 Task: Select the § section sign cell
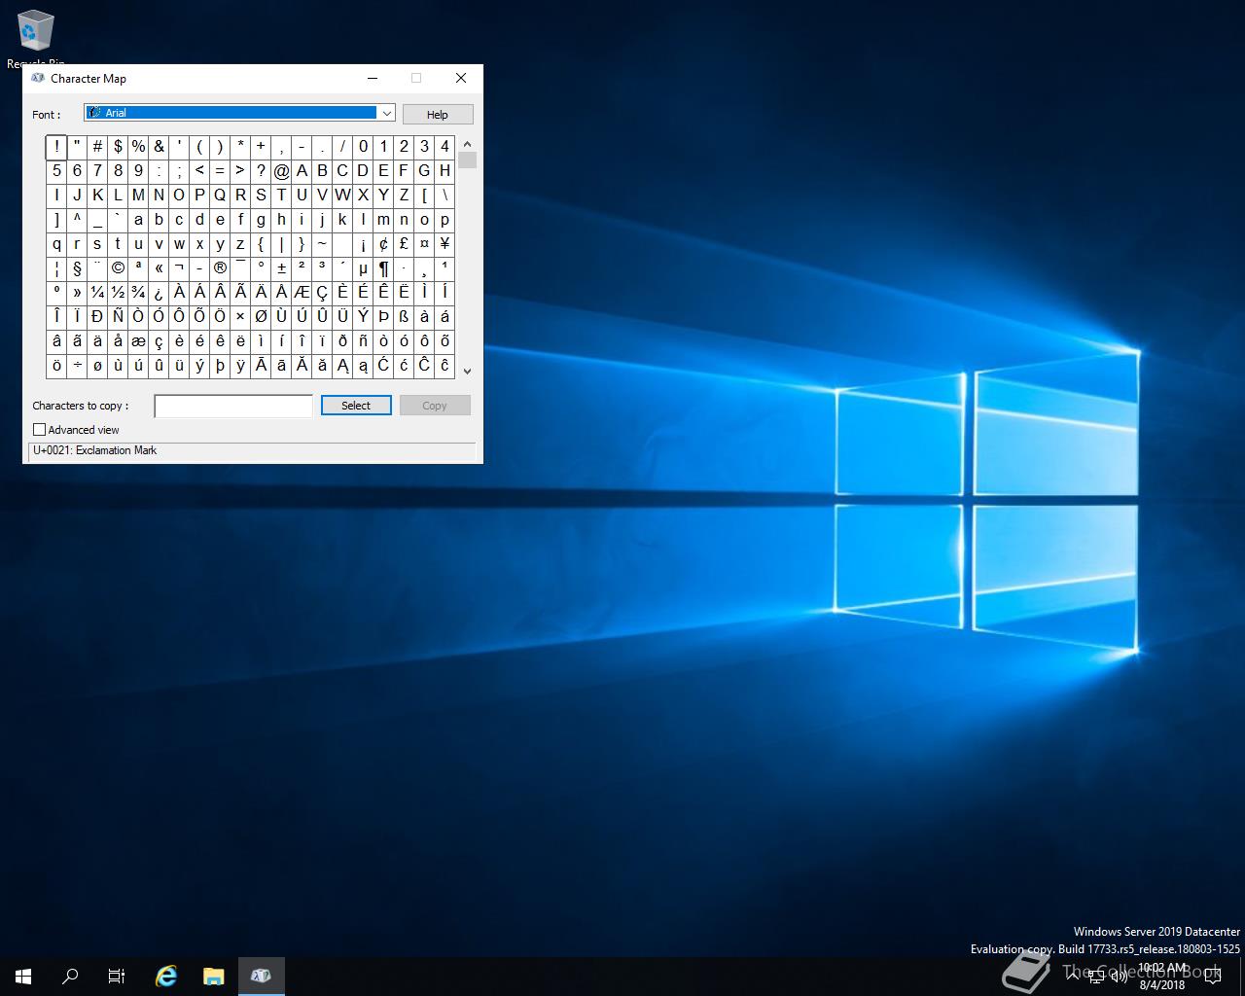(77, 268)
